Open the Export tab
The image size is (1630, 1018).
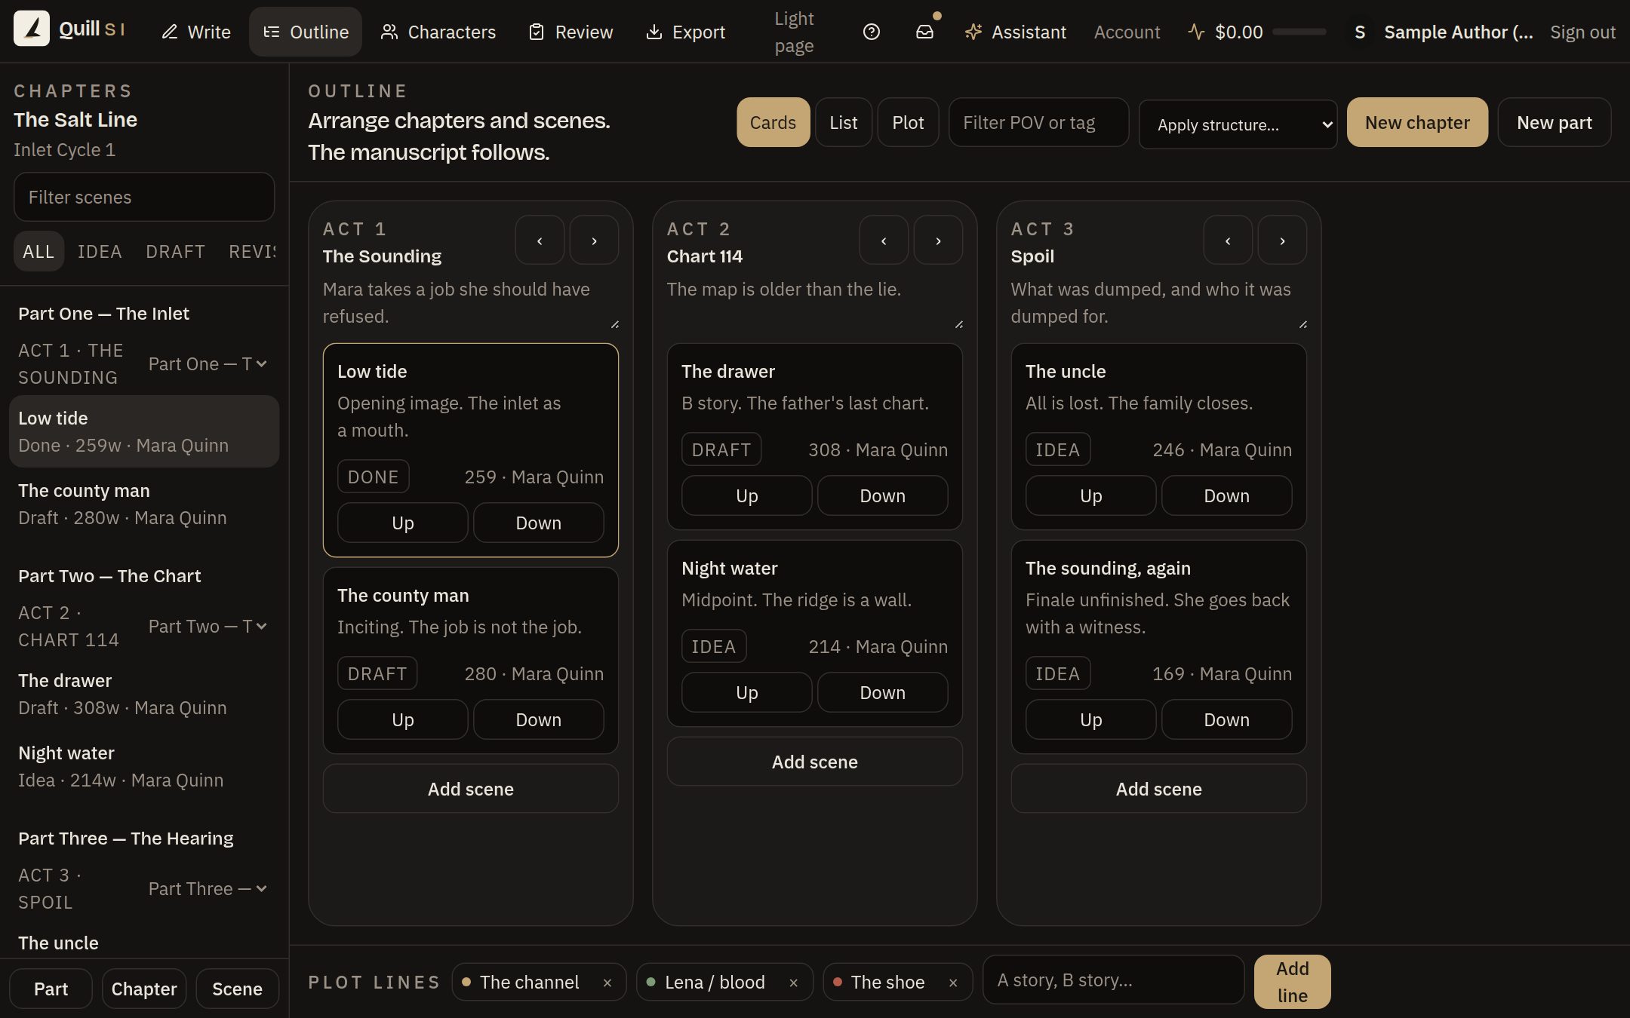tap(686, 32)
